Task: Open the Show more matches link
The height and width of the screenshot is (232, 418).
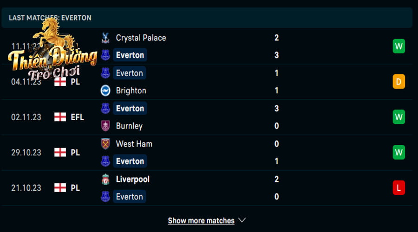Action: click(x=201, y=220)
